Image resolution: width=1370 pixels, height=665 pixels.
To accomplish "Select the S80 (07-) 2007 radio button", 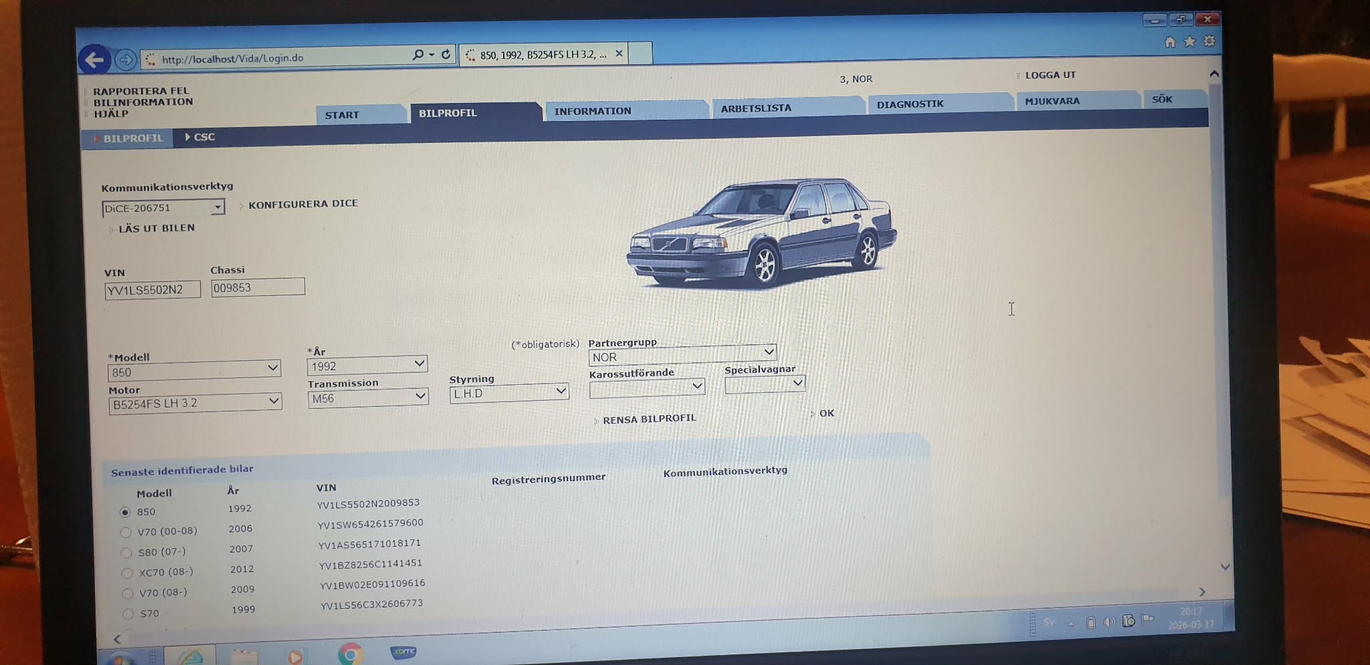I will click(x=126, y=553).
